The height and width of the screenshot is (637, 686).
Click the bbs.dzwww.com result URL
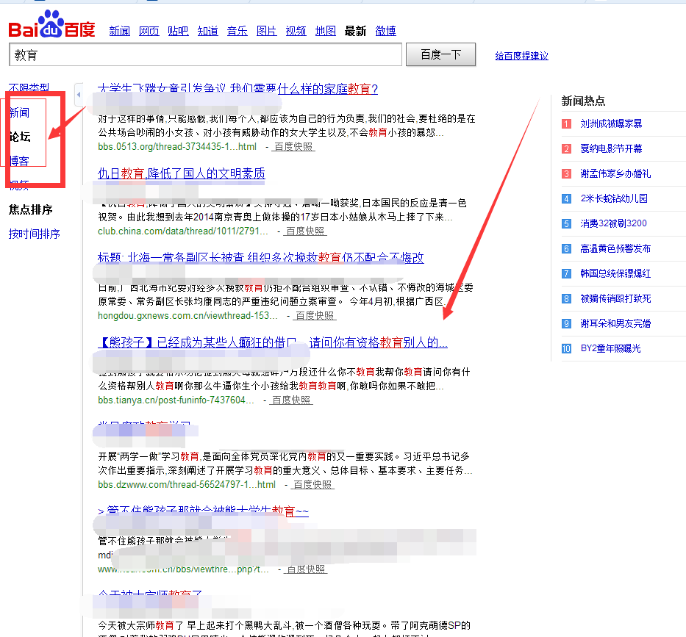pos(187,484)
